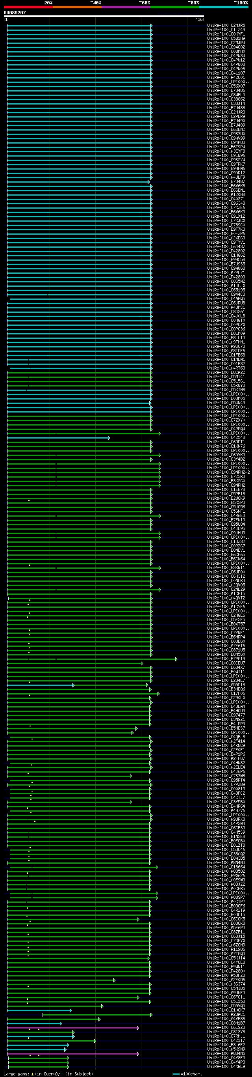Screen dimensions: 252x1077
Task: Click the hit UniRef100_B7Z3K3
Action: point(226,477)
